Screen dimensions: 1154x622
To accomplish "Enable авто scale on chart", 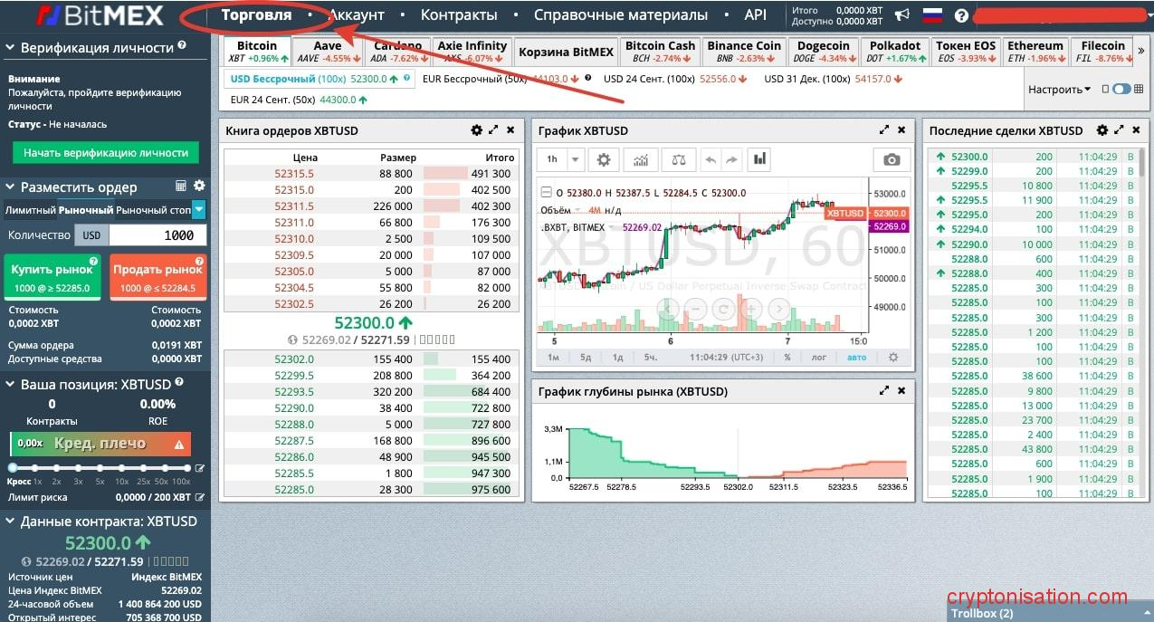I will (856, 358).
